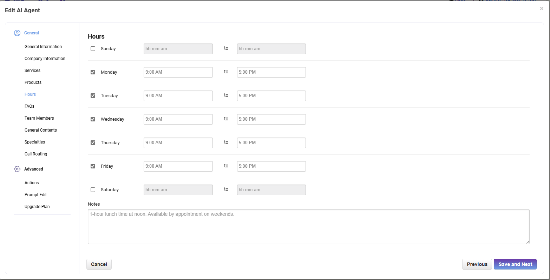The width and height of the screenshot is (550, 280).
Task: Uncheck the Wednesday hours checkbox
Action: 93,119
